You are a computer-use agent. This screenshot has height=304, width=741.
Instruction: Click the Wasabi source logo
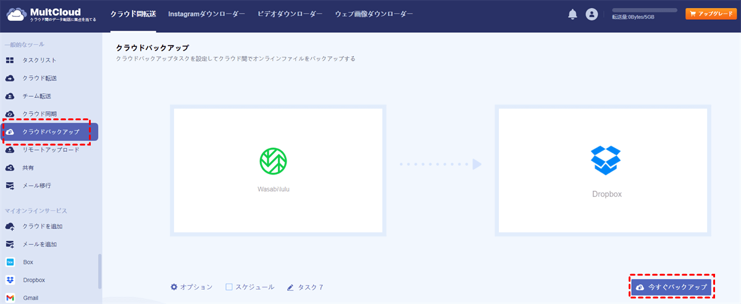point(273,161)
